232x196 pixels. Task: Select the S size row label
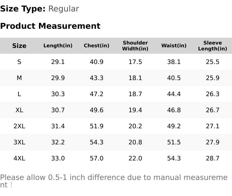[x=19, y=62]
